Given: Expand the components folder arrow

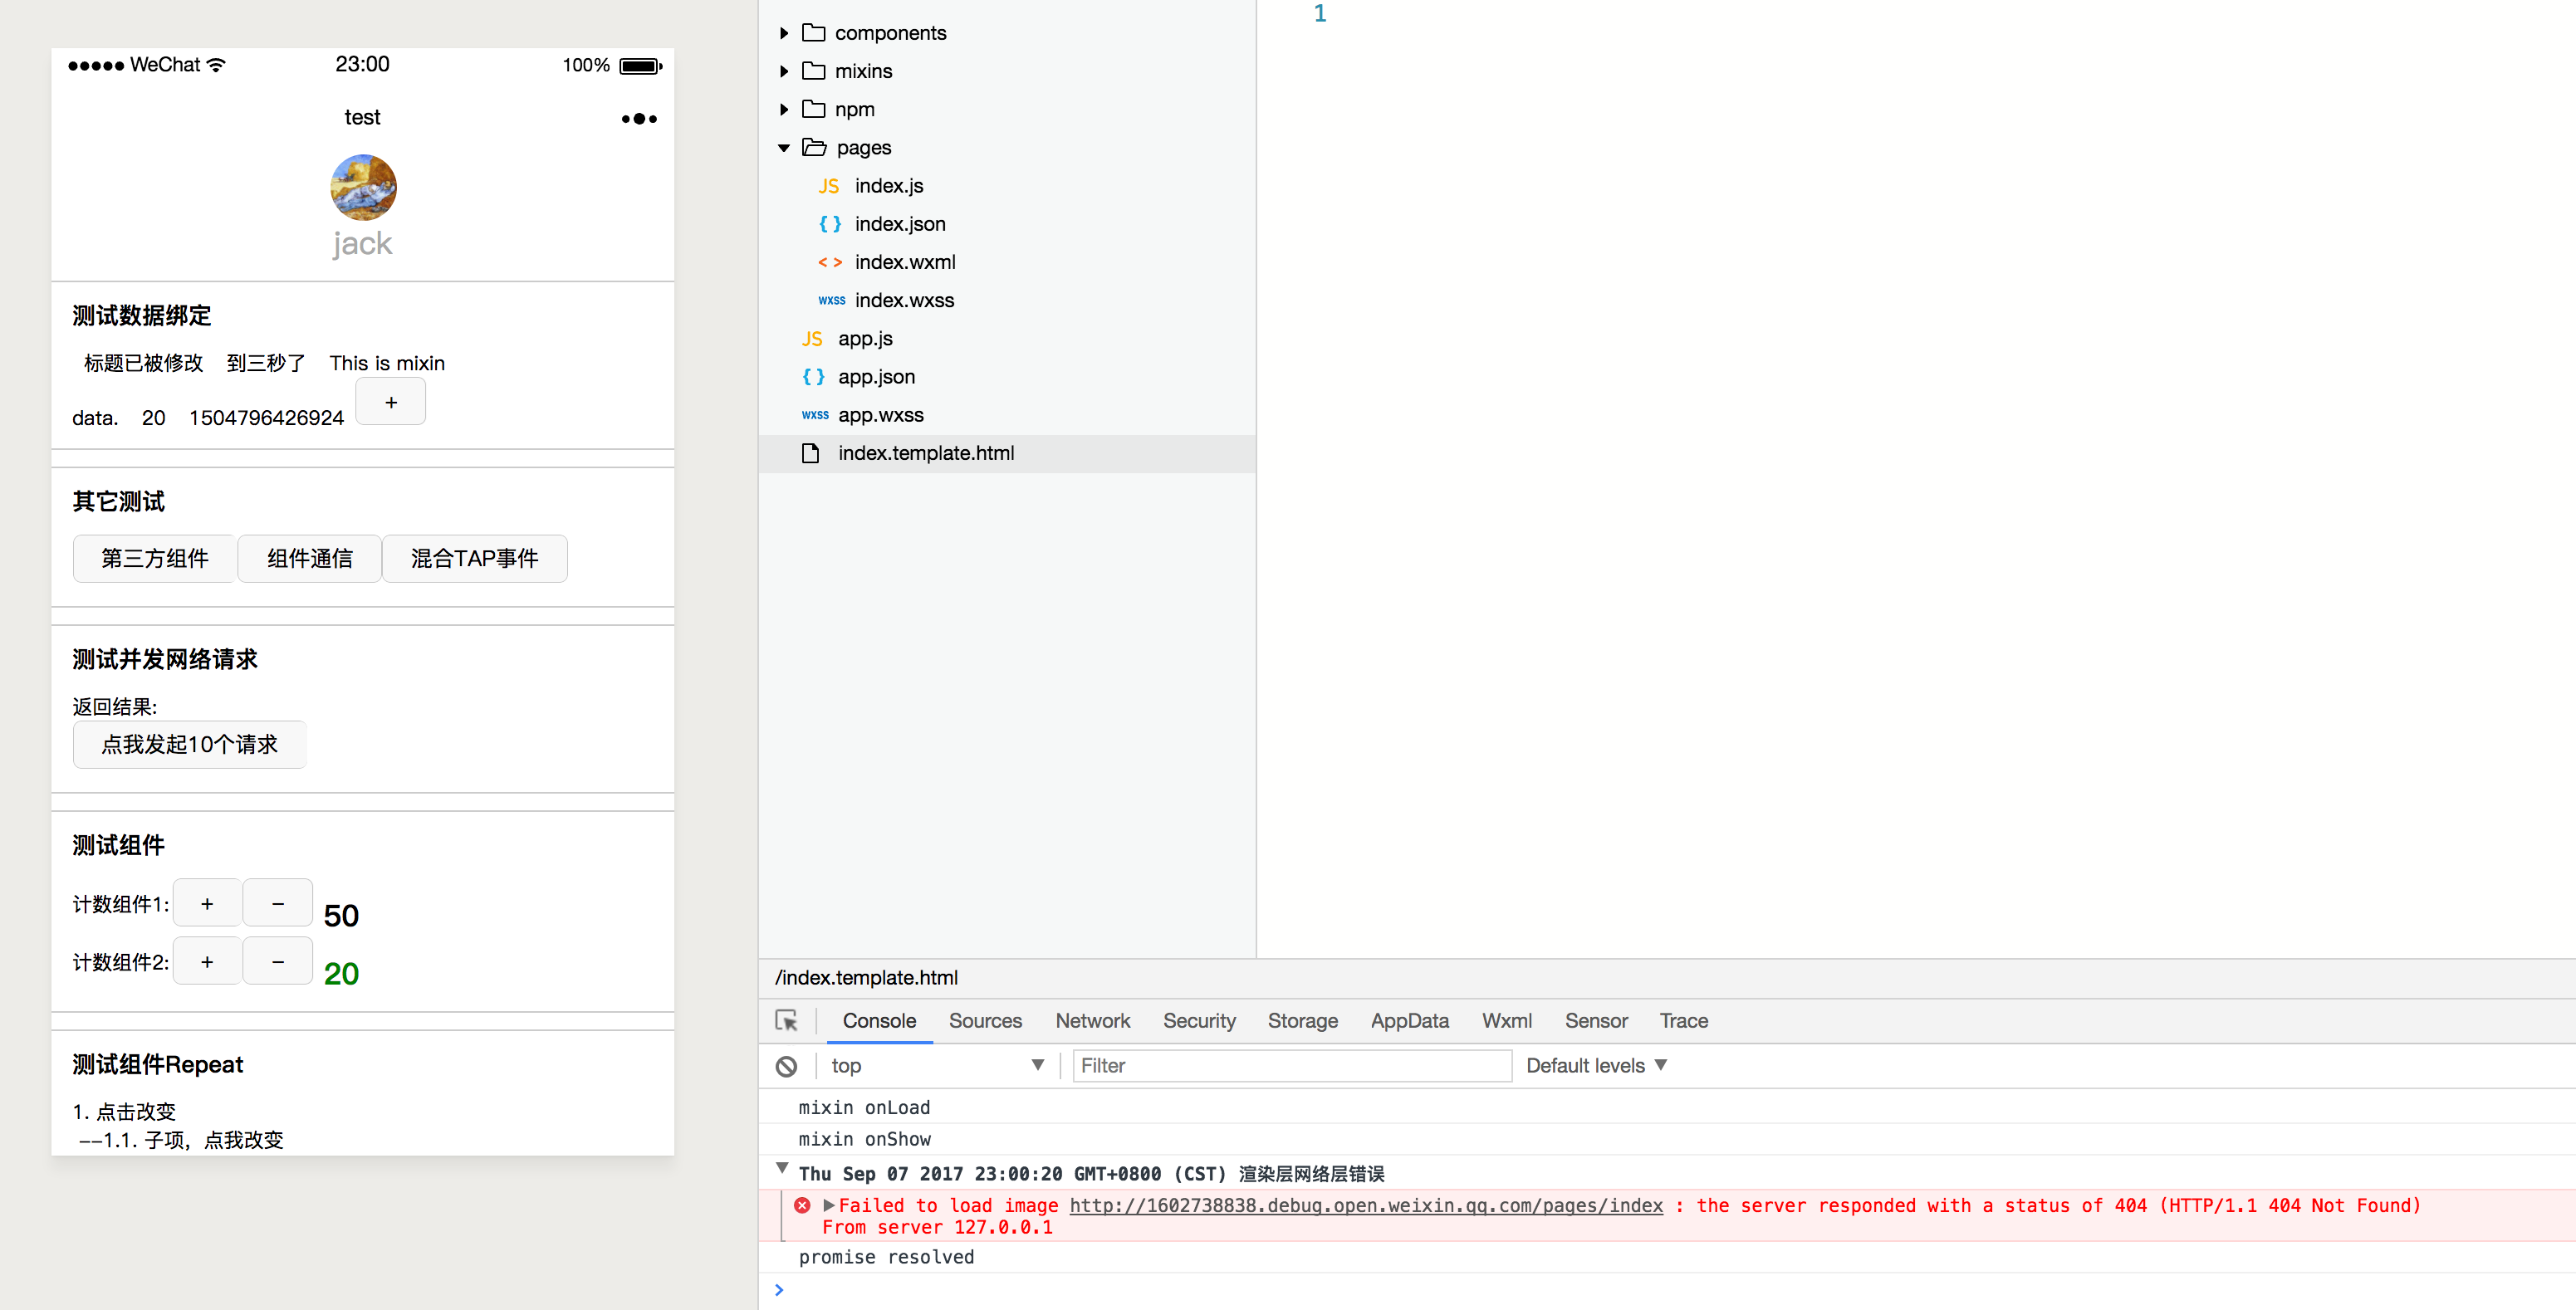Looking at the screenshot, I should pyautogui.click(x=784, y=33).
